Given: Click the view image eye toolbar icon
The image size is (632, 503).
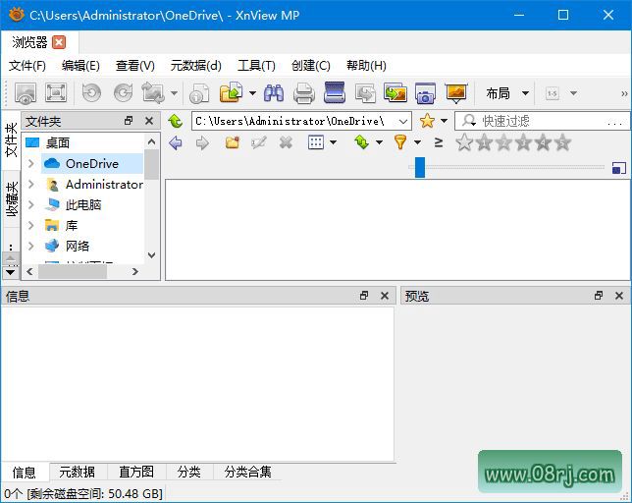Looking at the screenshot, I should [x=26, y=93].
